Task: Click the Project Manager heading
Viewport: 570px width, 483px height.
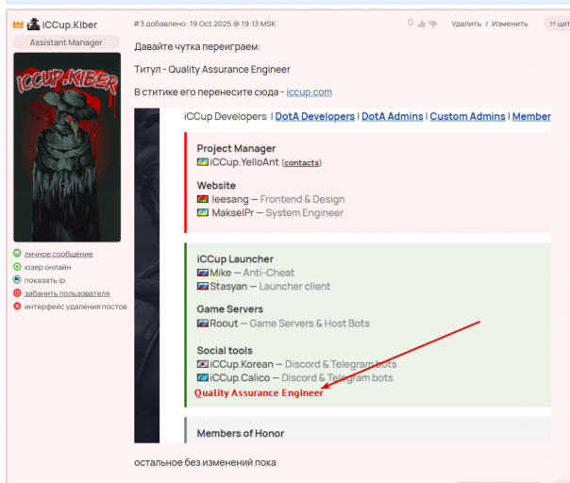Action: (x=236, y=148)
